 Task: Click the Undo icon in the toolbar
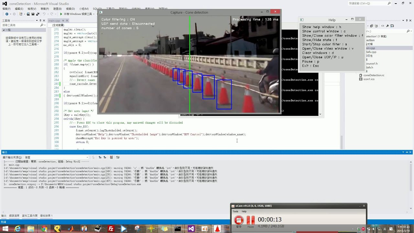coord(44,14)
